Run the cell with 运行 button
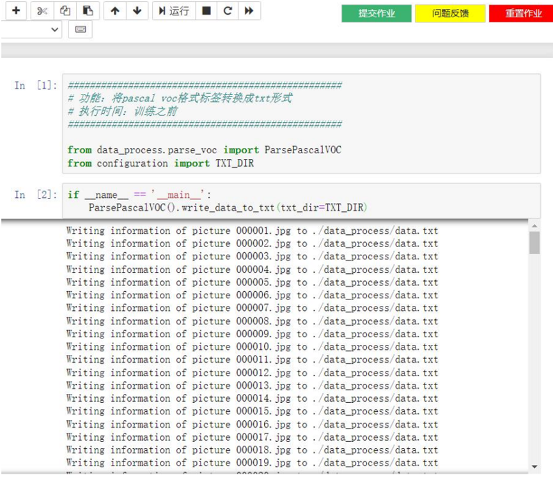This screenshot has width=553, height=484. click(x=174, y=11)
